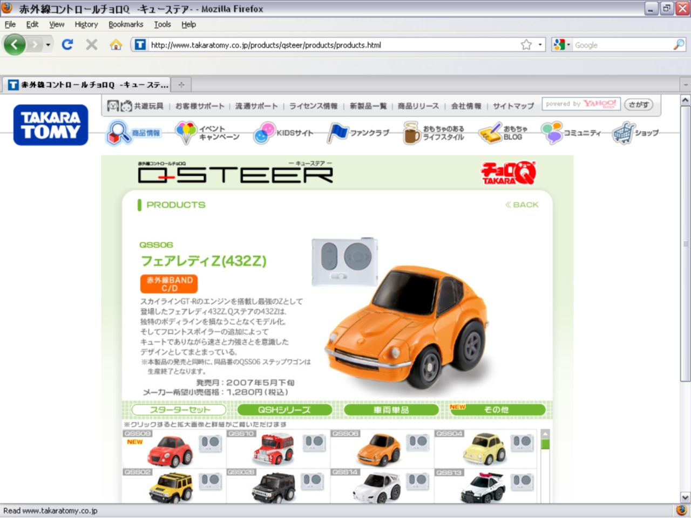Click the KIDSサイト smiley icon
The width and height of the screenshot is (691, 518).
(x=264, y=133)
